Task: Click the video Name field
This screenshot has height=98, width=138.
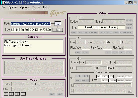Action: (114, 21)
